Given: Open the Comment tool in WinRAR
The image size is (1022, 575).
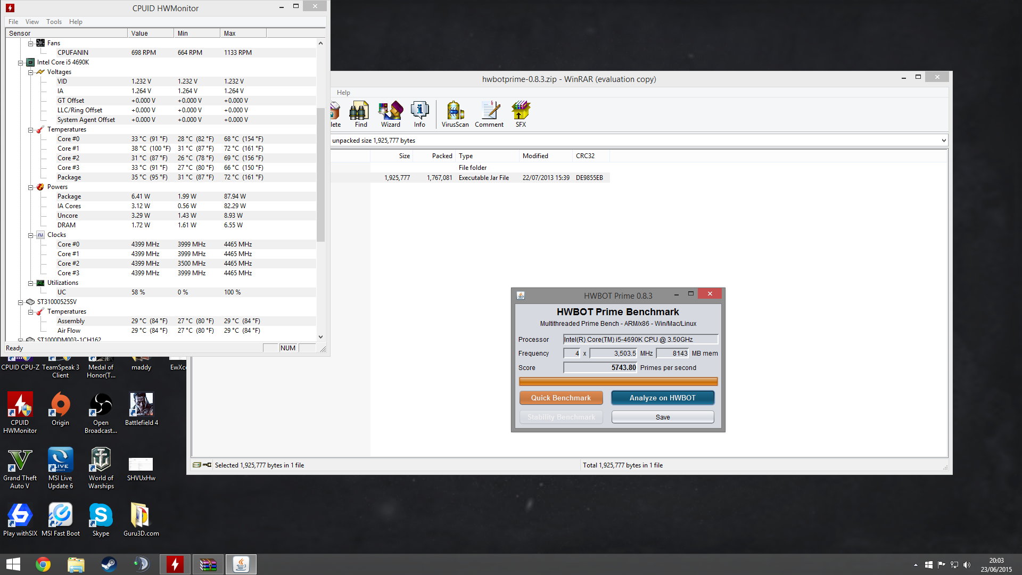Looking at the screenshot, I should (489, 114).
